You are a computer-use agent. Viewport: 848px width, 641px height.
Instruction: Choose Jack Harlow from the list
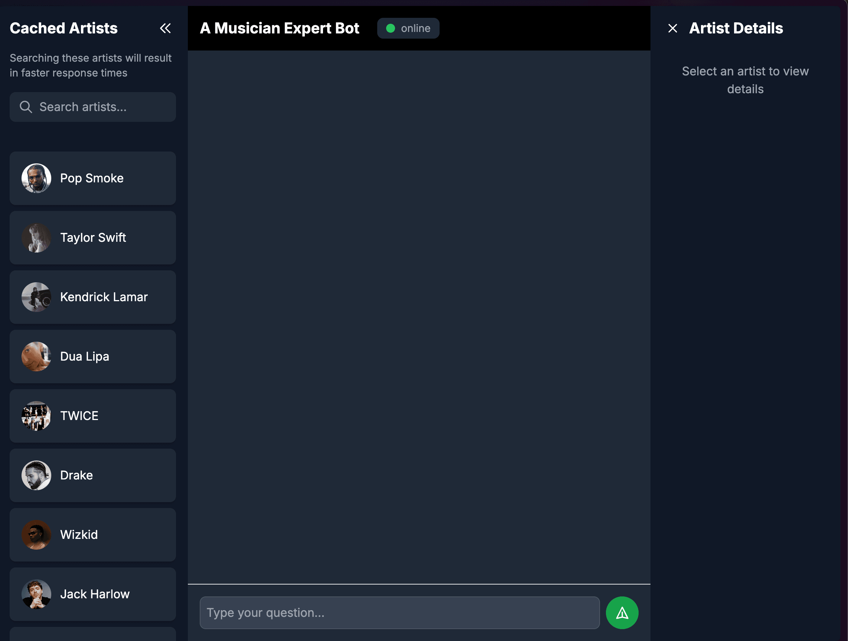pos(93,594)
